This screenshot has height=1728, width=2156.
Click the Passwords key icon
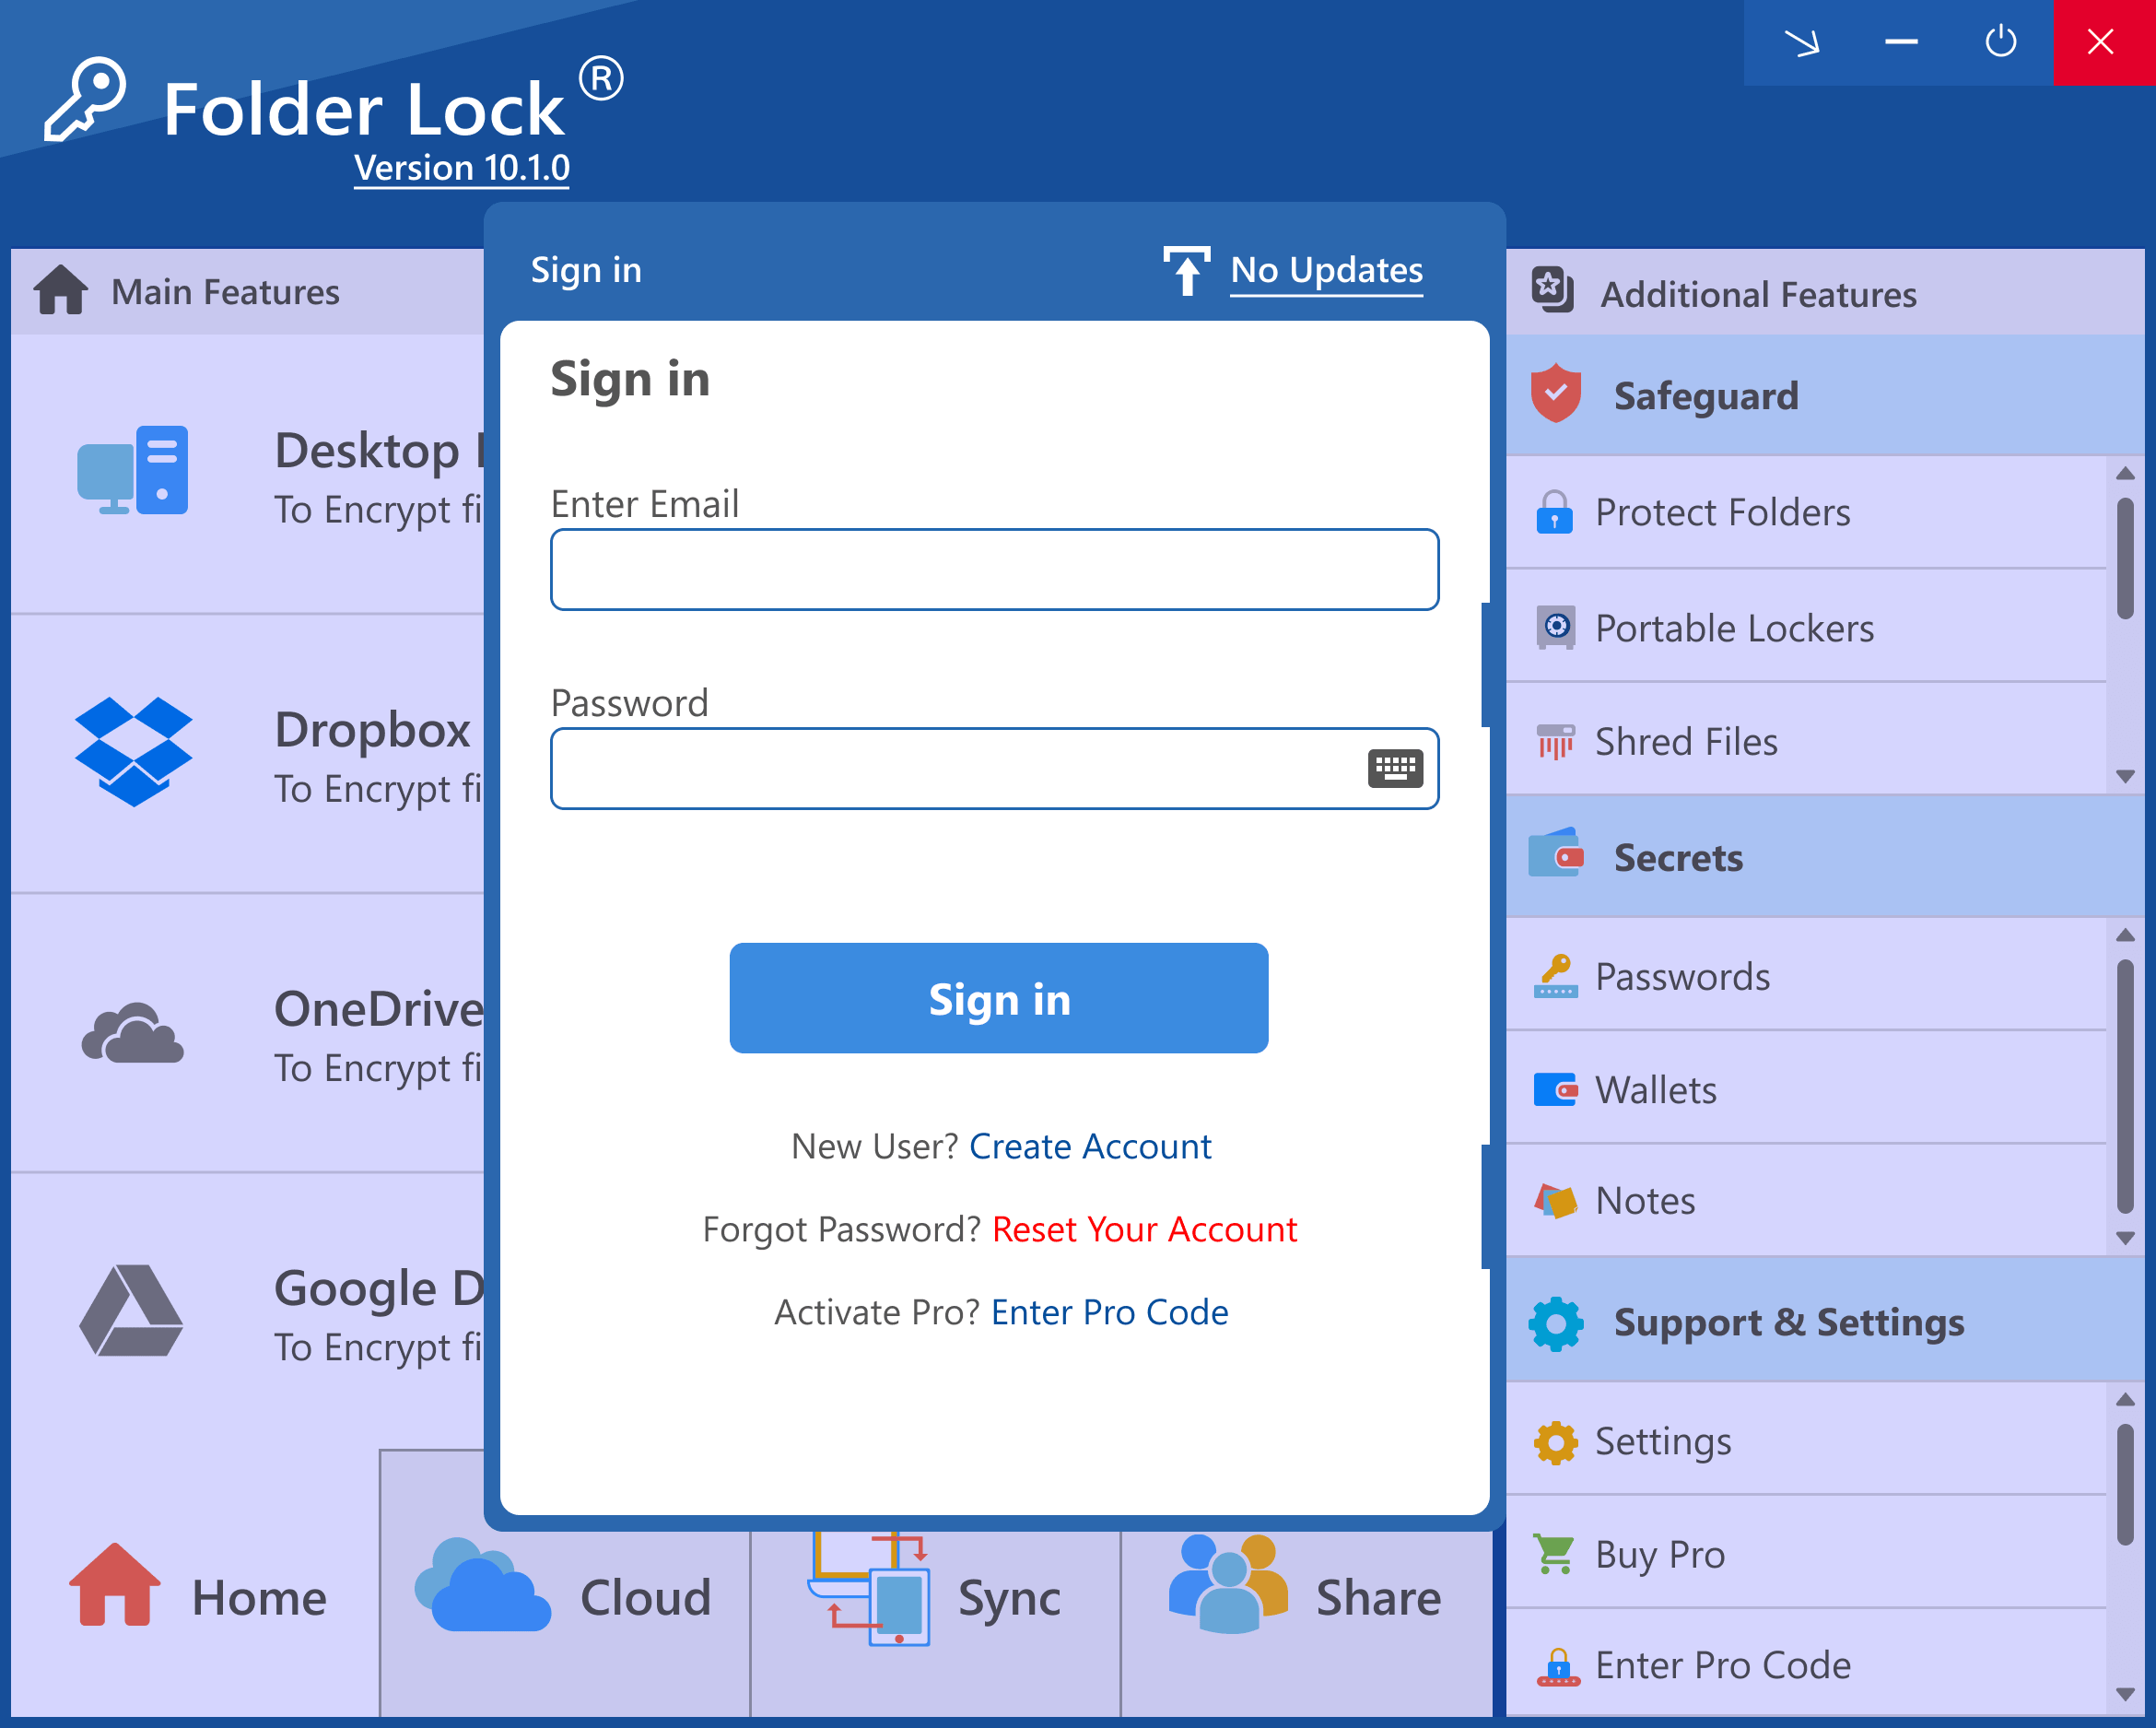pyautogui.click(x=1556, y=976)
